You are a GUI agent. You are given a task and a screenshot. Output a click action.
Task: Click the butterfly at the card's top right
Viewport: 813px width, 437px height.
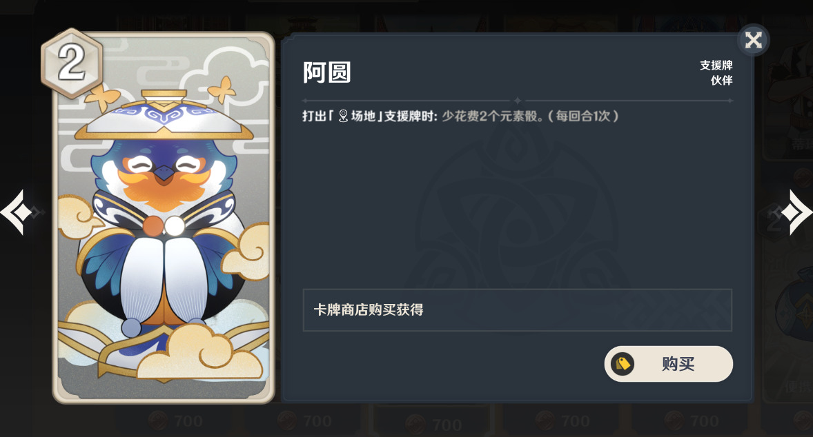click(x=222, y=89)
